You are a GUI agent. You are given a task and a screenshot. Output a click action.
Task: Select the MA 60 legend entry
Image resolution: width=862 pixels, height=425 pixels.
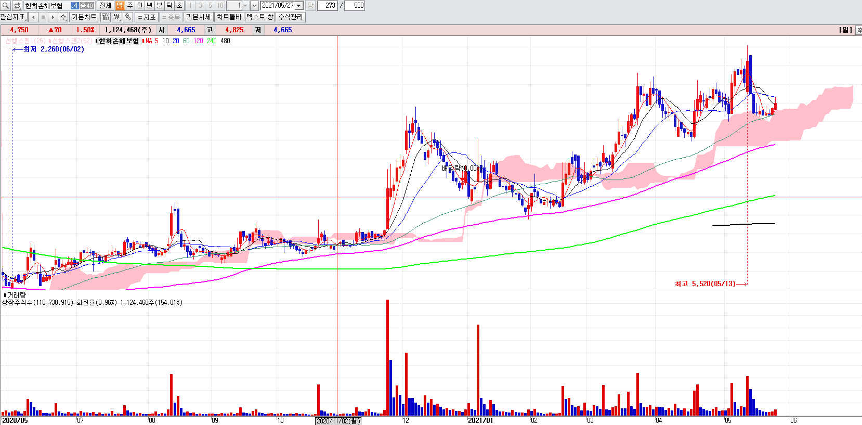tap(186, 41)
